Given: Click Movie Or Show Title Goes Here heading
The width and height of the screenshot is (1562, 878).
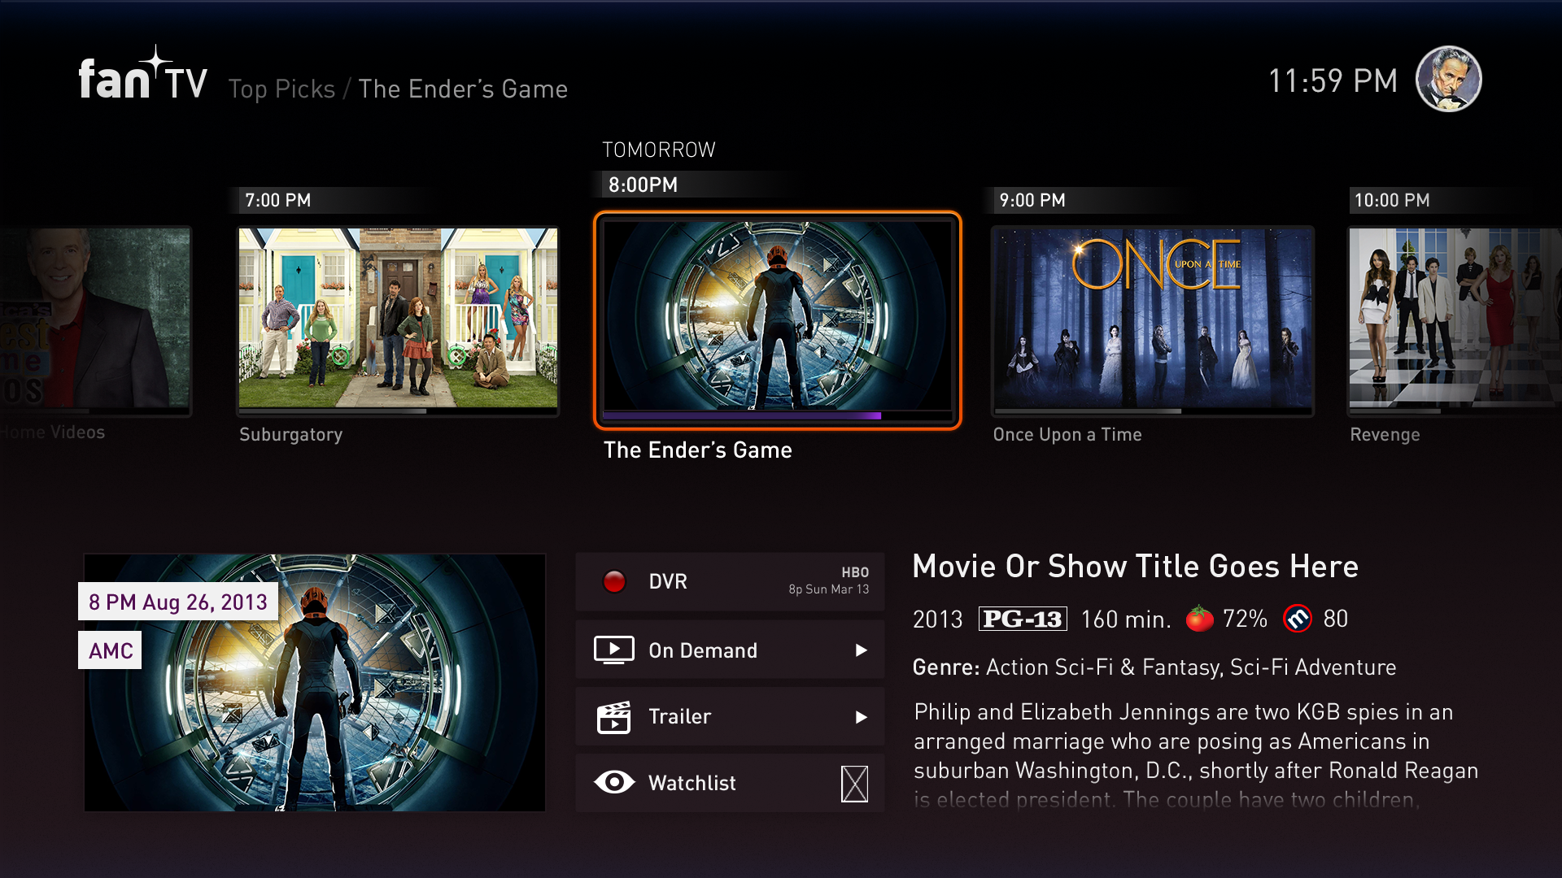Looking at the screenshot, I should [1136, 567].
